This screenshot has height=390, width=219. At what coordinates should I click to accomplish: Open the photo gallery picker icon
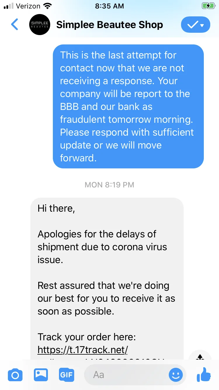point(41,375)
